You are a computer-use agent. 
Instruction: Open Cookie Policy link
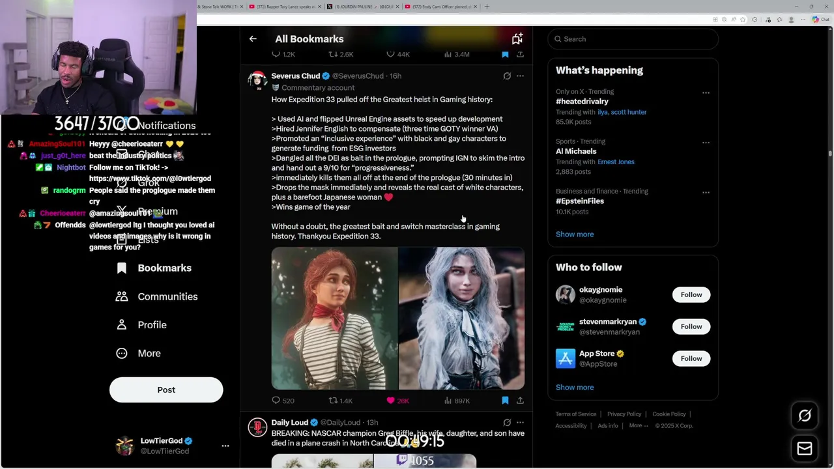(x=669, y=414)
